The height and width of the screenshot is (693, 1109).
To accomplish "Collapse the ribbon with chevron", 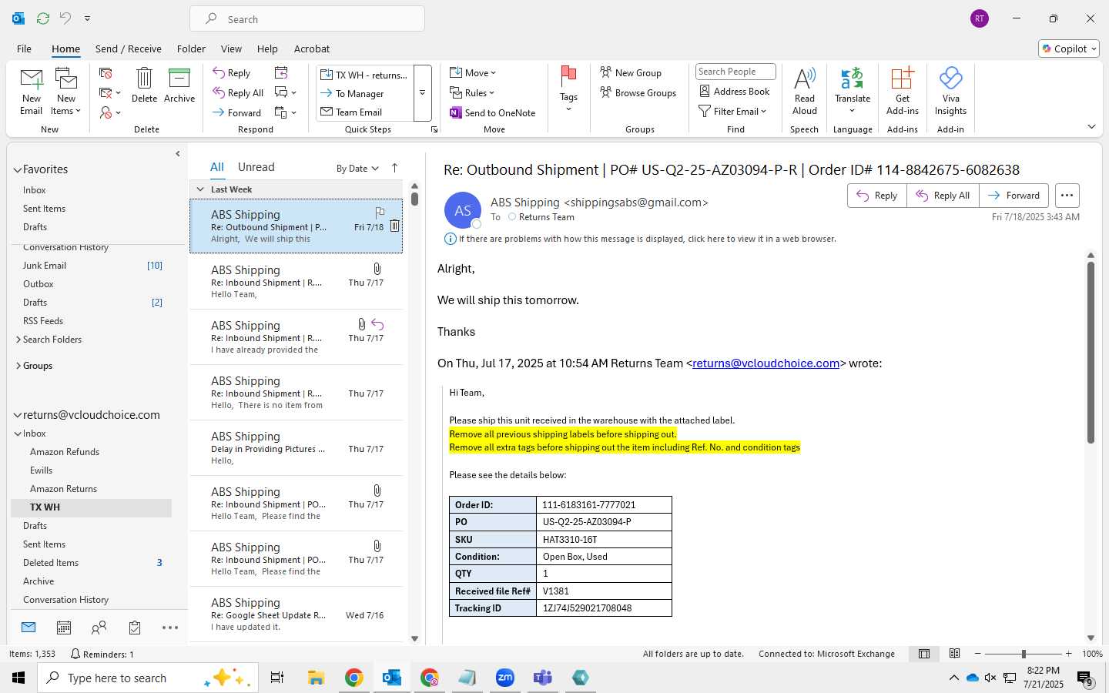I will pos(1091,126).
